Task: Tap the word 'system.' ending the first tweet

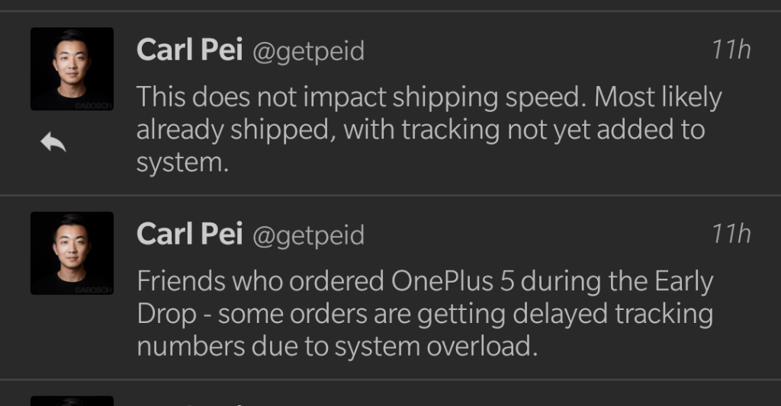Action: click(x=182, y=163)
